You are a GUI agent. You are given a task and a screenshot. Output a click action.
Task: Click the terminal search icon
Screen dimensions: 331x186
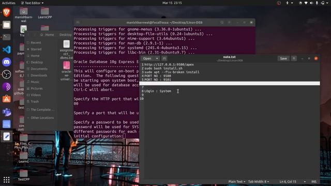[222, 22]
